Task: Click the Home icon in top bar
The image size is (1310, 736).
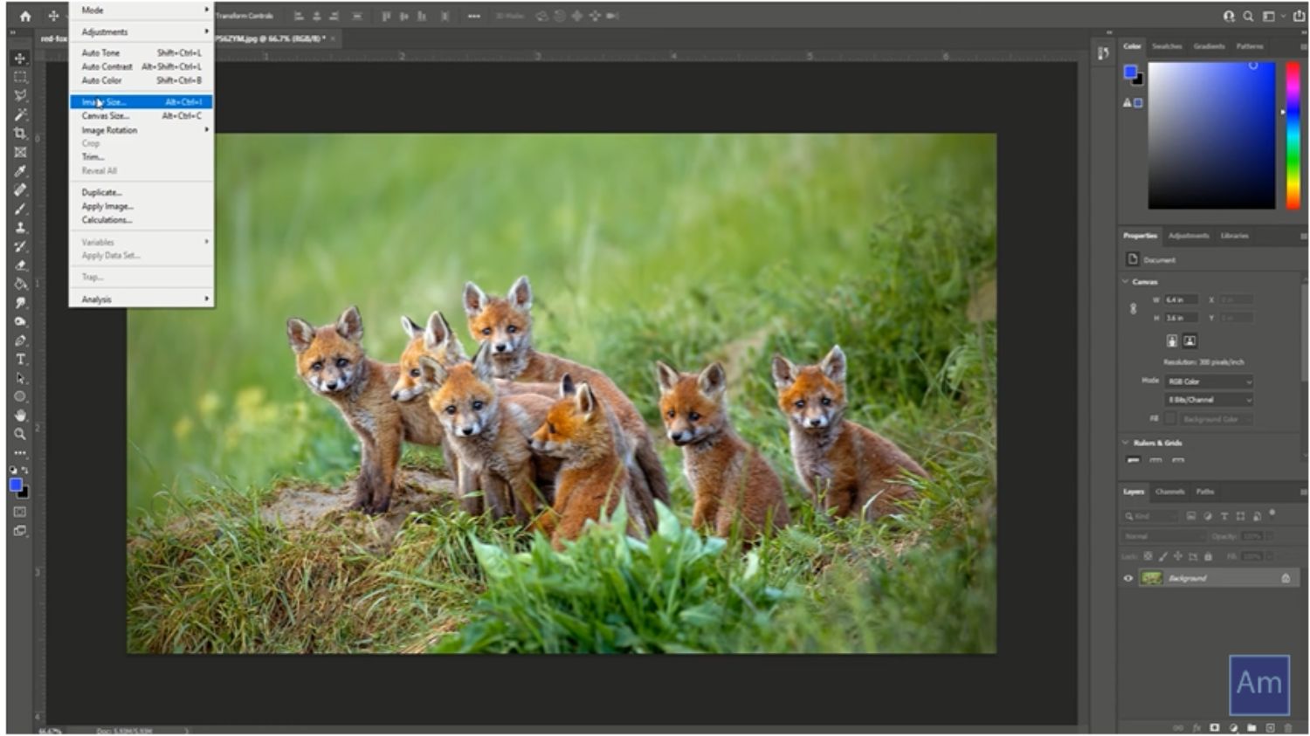Action: (25, 16)
